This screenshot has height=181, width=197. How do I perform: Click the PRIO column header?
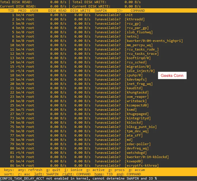(22, 11)
